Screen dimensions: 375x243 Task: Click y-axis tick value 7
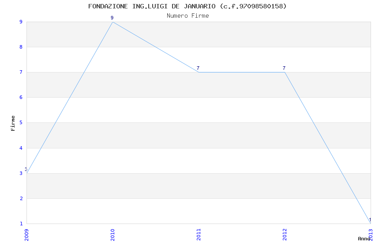click(21, 72)
